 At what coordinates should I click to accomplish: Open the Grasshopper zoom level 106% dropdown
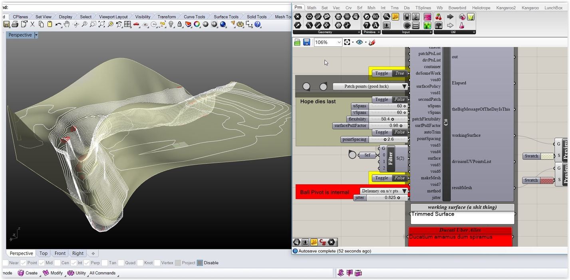339,42
